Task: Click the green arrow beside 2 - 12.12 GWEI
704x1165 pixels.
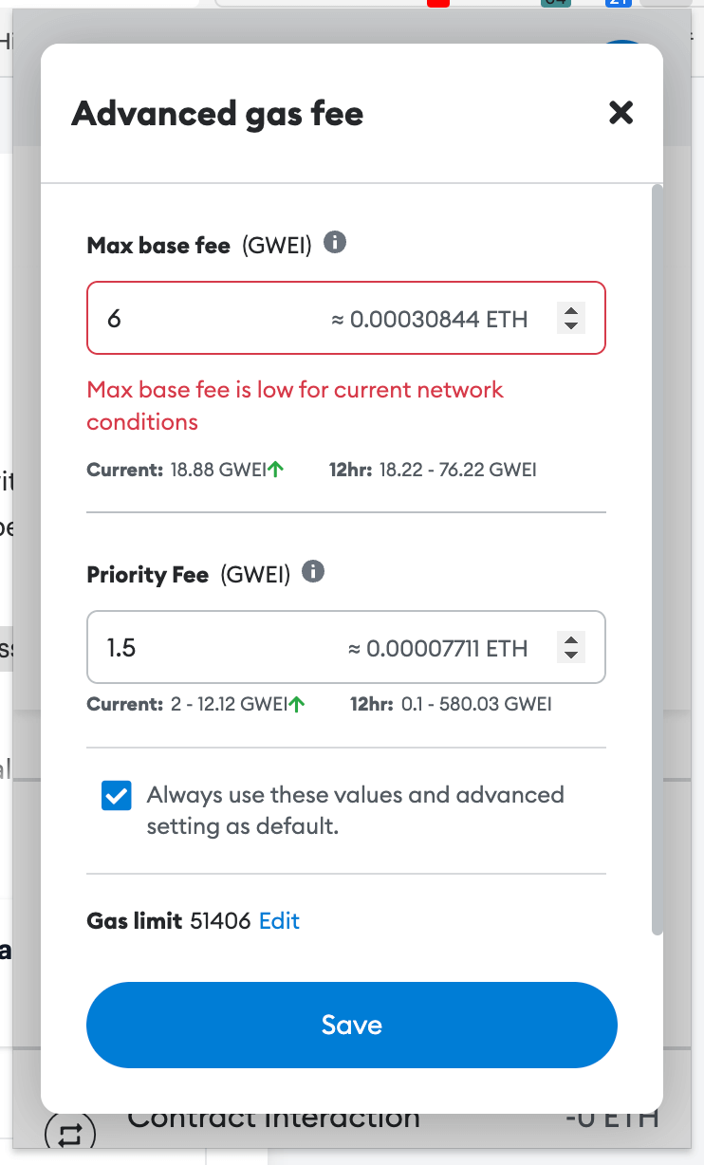Action: [297, 704]
